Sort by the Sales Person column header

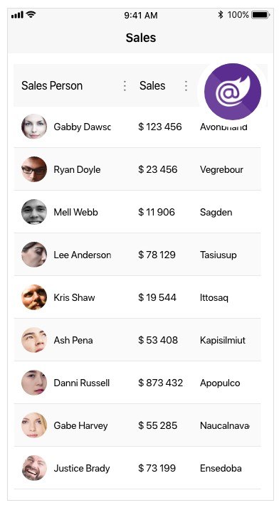coord(52,85)
